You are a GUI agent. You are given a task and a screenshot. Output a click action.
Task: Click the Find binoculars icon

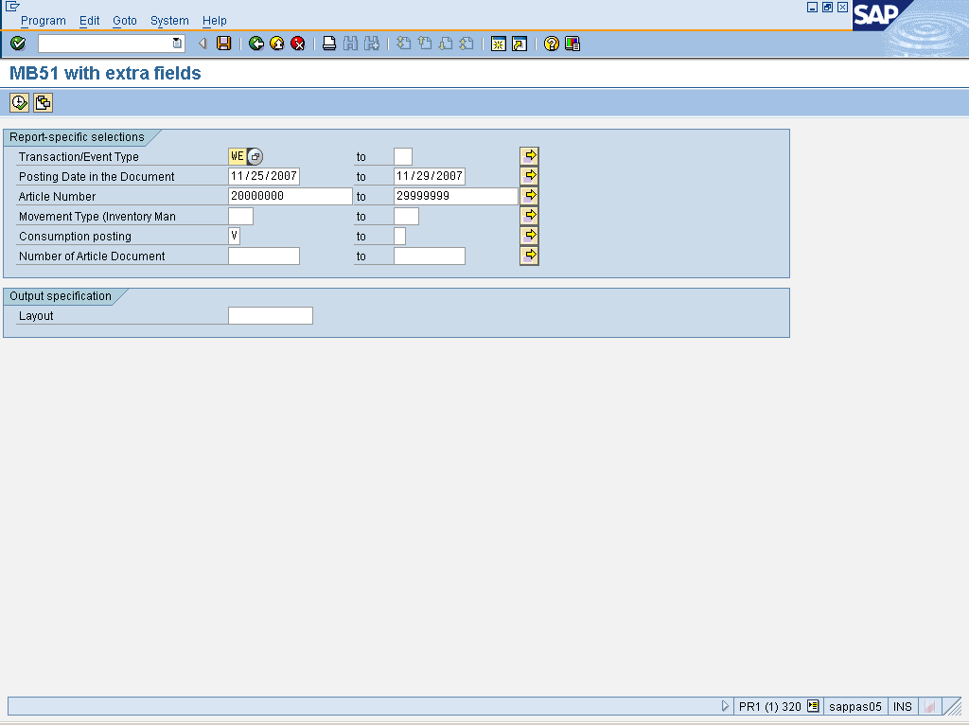350,44
